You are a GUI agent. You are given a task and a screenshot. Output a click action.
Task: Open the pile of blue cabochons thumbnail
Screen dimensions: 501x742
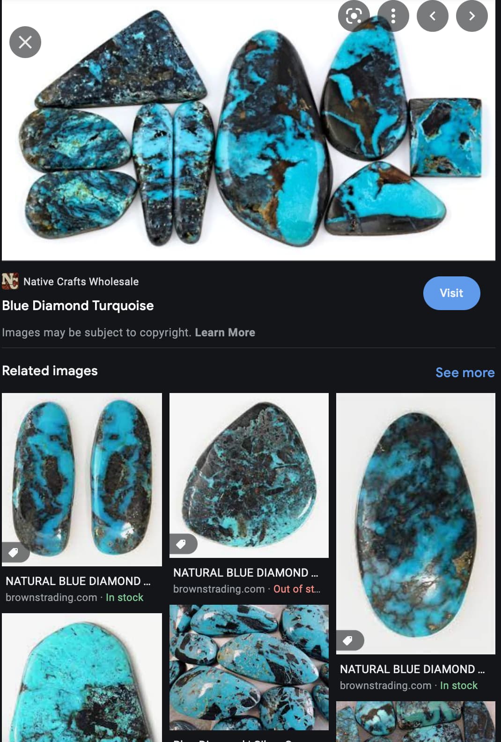point(249,668)
